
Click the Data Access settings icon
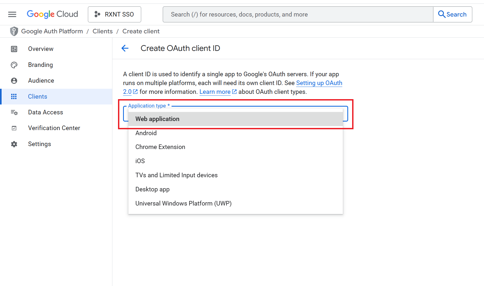coord(14,112)
